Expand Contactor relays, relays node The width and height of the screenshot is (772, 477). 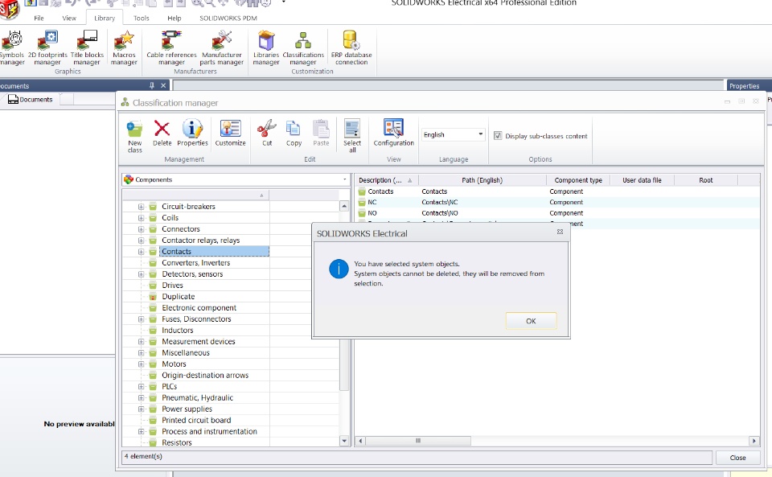point(142,241)
